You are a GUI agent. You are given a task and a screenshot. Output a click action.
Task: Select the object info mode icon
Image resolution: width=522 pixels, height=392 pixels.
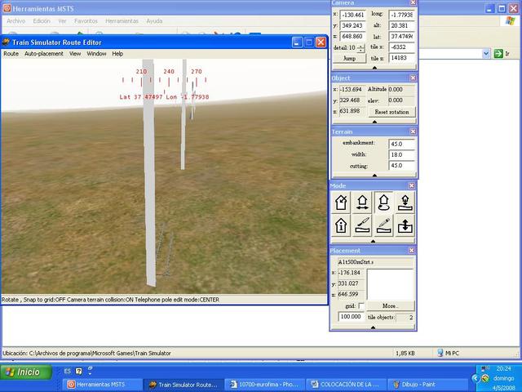341,225
